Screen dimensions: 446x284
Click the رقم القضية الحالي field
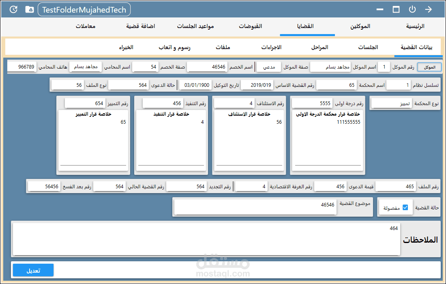109,186
